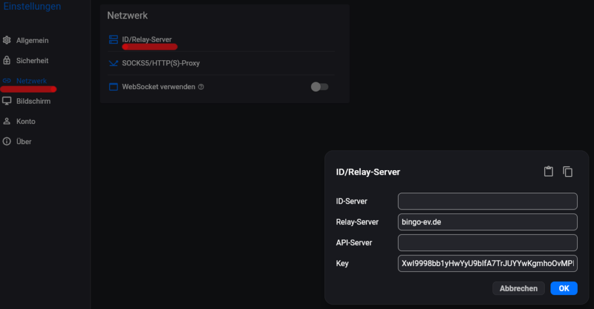The height and width of the screenshot is (309, 594).
Task: Focus the ID-Server input field
Action: click(x=487, y=201)
